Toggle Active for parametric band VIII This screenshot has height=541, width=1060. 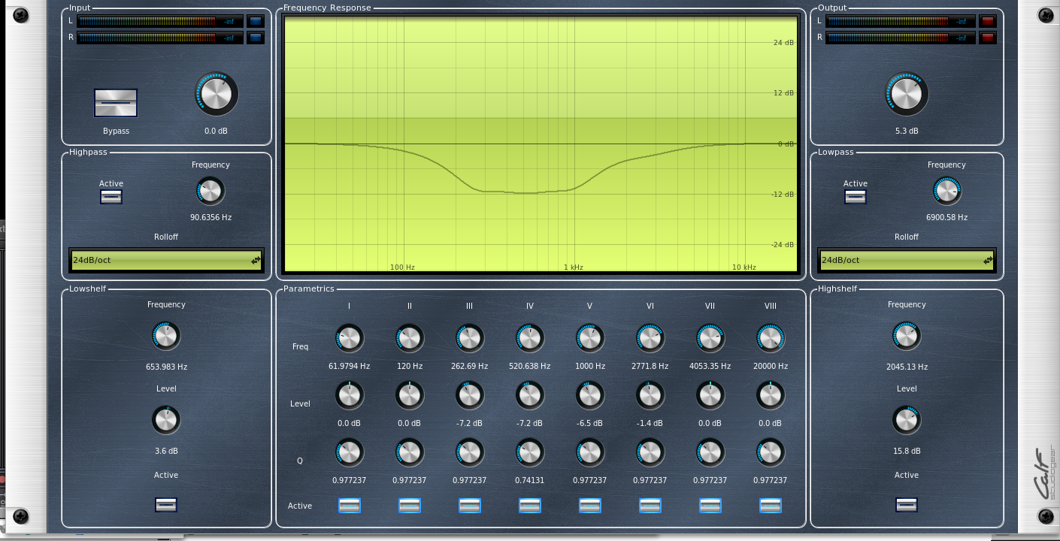click(x=771, y=506)
